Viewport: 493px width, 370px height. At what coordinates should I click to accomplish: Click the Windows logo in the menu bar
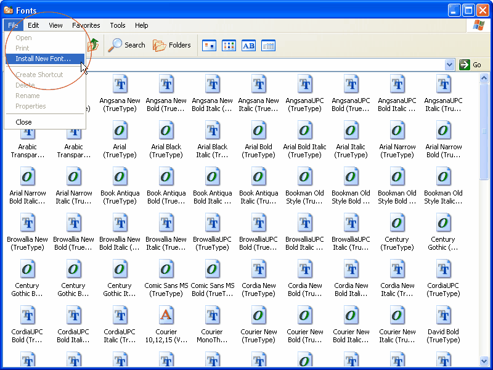(x=479, y=25)
